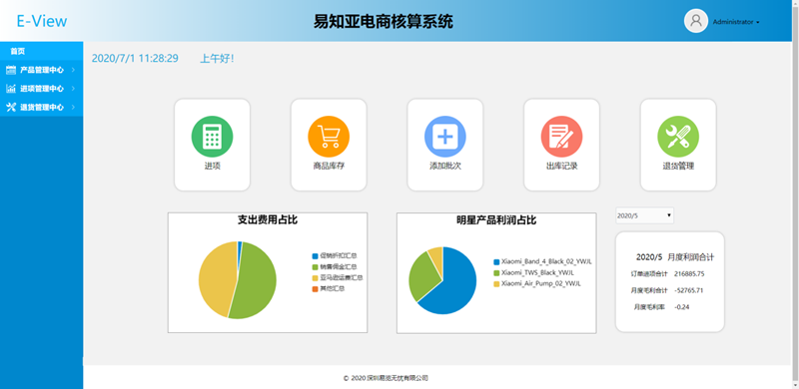Click the -0.24 gross margin value

682,307
